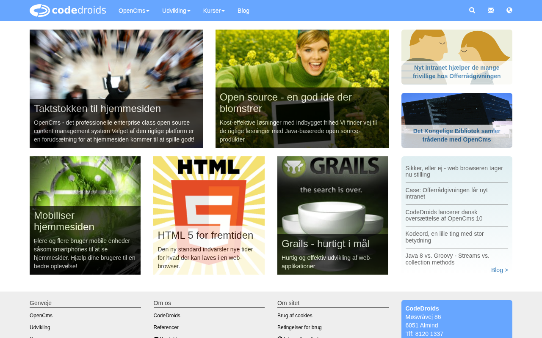Open the Referencer footer link
542x338 pixels.
pyautogui.click(x=166, y=327)
